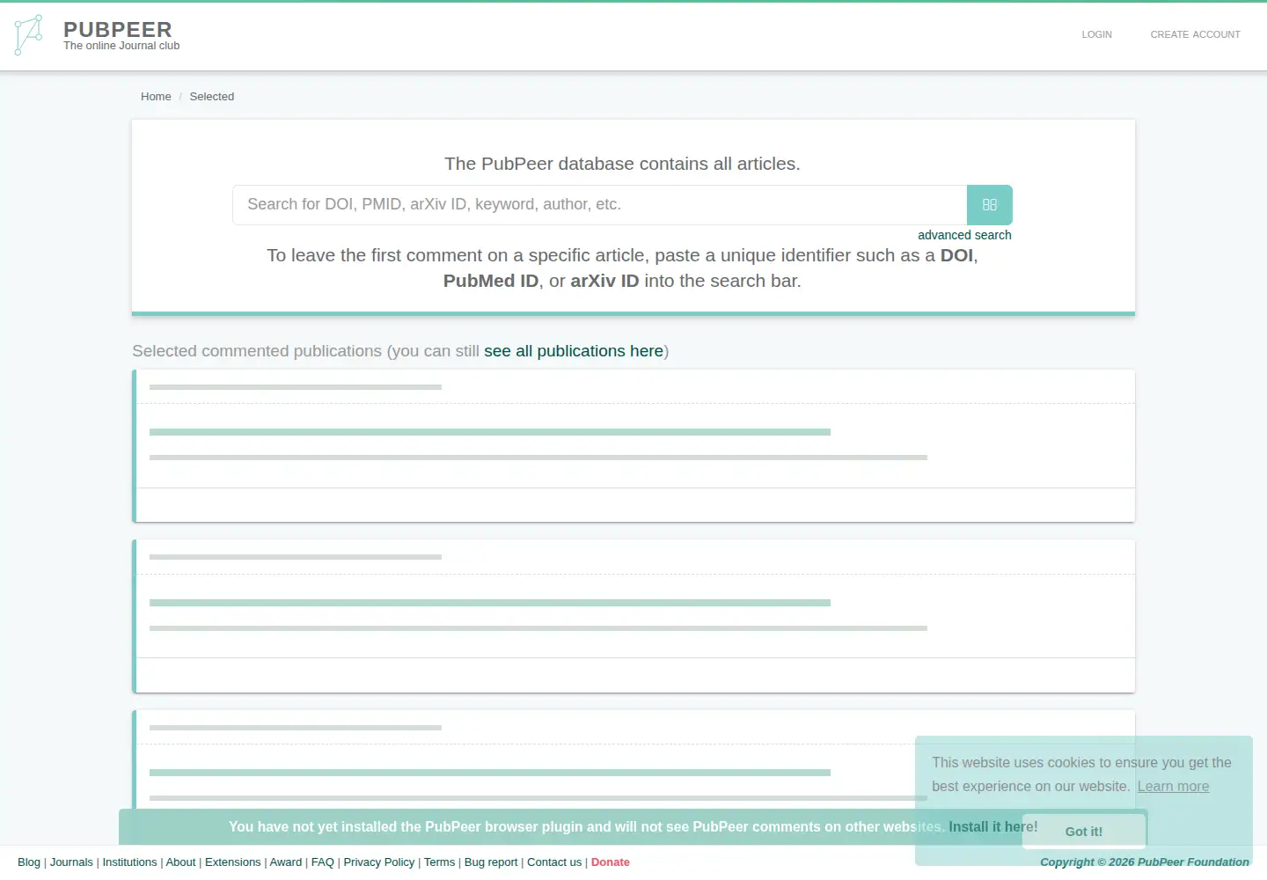Open the Privacy Policy footer link
The image size is (1267, 880).
pos(378,862)
